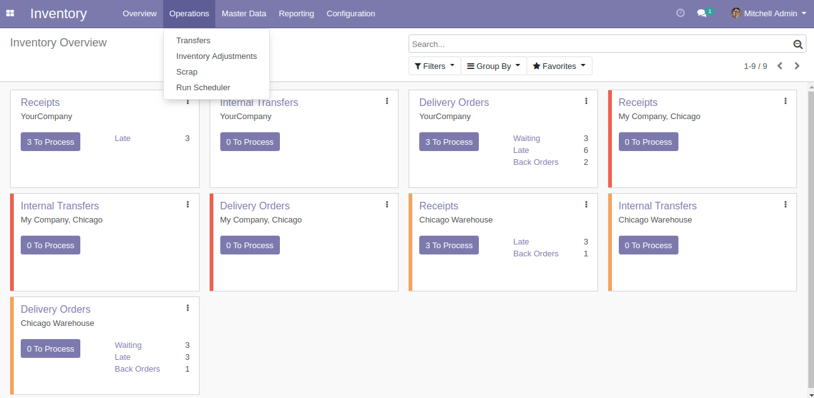Open the Reporting menu

click(x=296, y=13)
